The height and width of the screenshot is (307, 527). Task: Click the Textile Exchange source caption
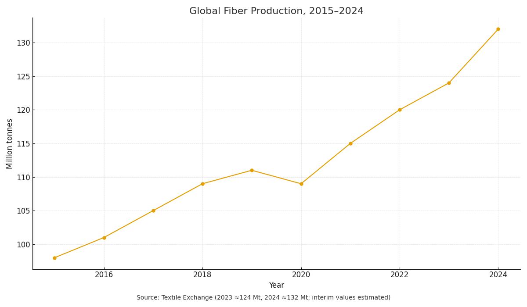point(263,297)
